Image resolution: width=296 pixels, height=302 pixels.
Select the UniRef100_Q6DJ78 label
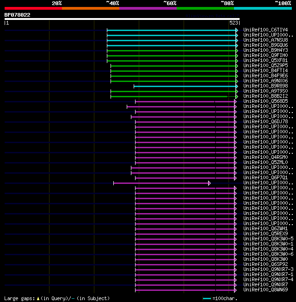[265, 121]
